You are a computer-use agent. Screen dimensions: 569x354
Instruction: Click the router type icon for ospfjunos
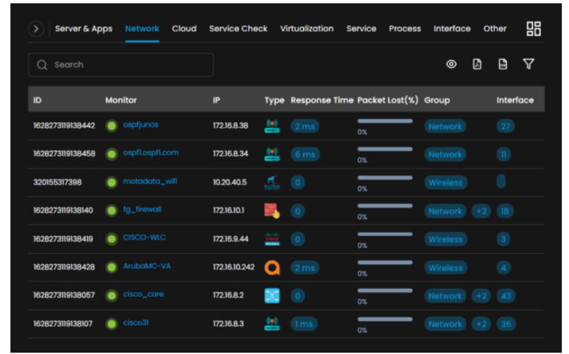coord(272,126)
